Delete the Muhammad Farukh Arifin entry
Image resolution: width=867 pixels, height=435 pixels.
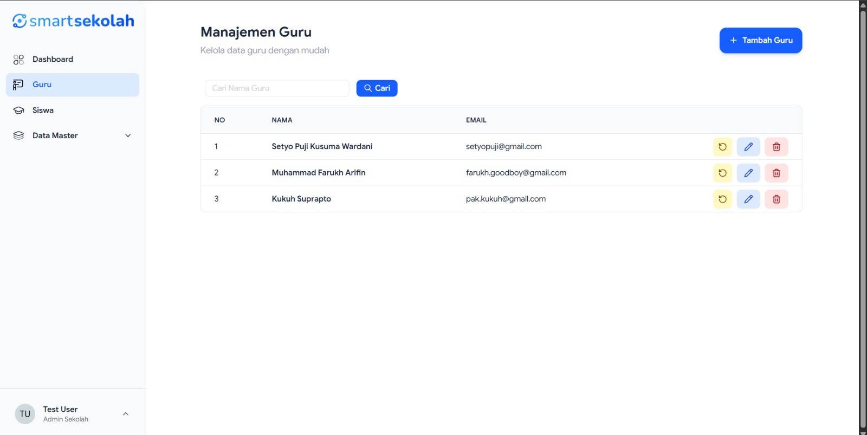[776, 173]
